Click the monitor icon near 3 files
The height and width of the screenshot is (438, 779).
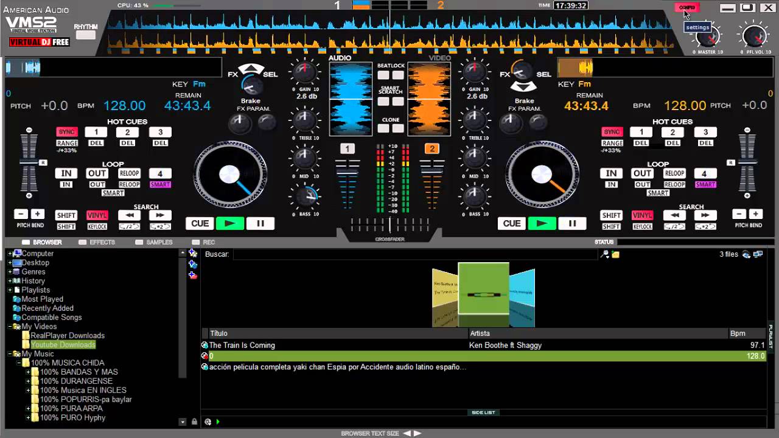pos(758,254)
